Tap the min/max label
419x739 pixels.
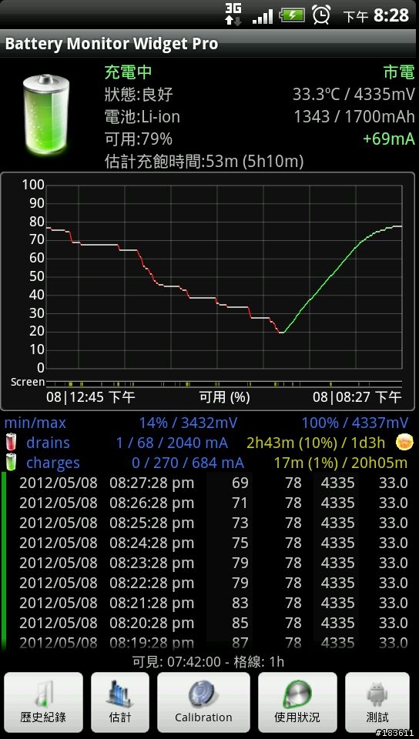(x=35, y=423)
